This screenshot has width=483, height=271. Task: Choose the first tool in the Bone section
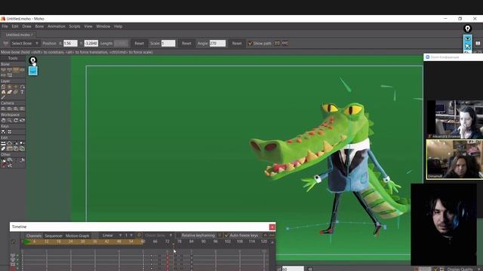[4, 70]
